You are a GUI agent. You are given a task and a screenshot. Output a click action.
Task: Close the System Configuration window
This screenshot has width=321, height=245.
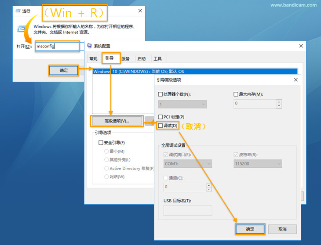[301, 46]
